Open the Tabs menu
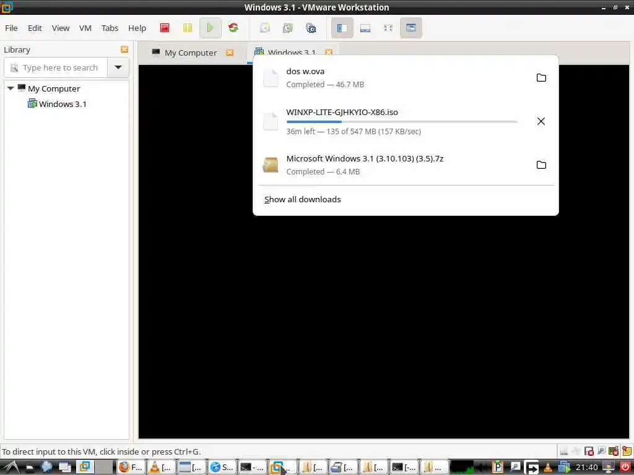This screenshot has height=475, width=634. (x=110, y=28)
